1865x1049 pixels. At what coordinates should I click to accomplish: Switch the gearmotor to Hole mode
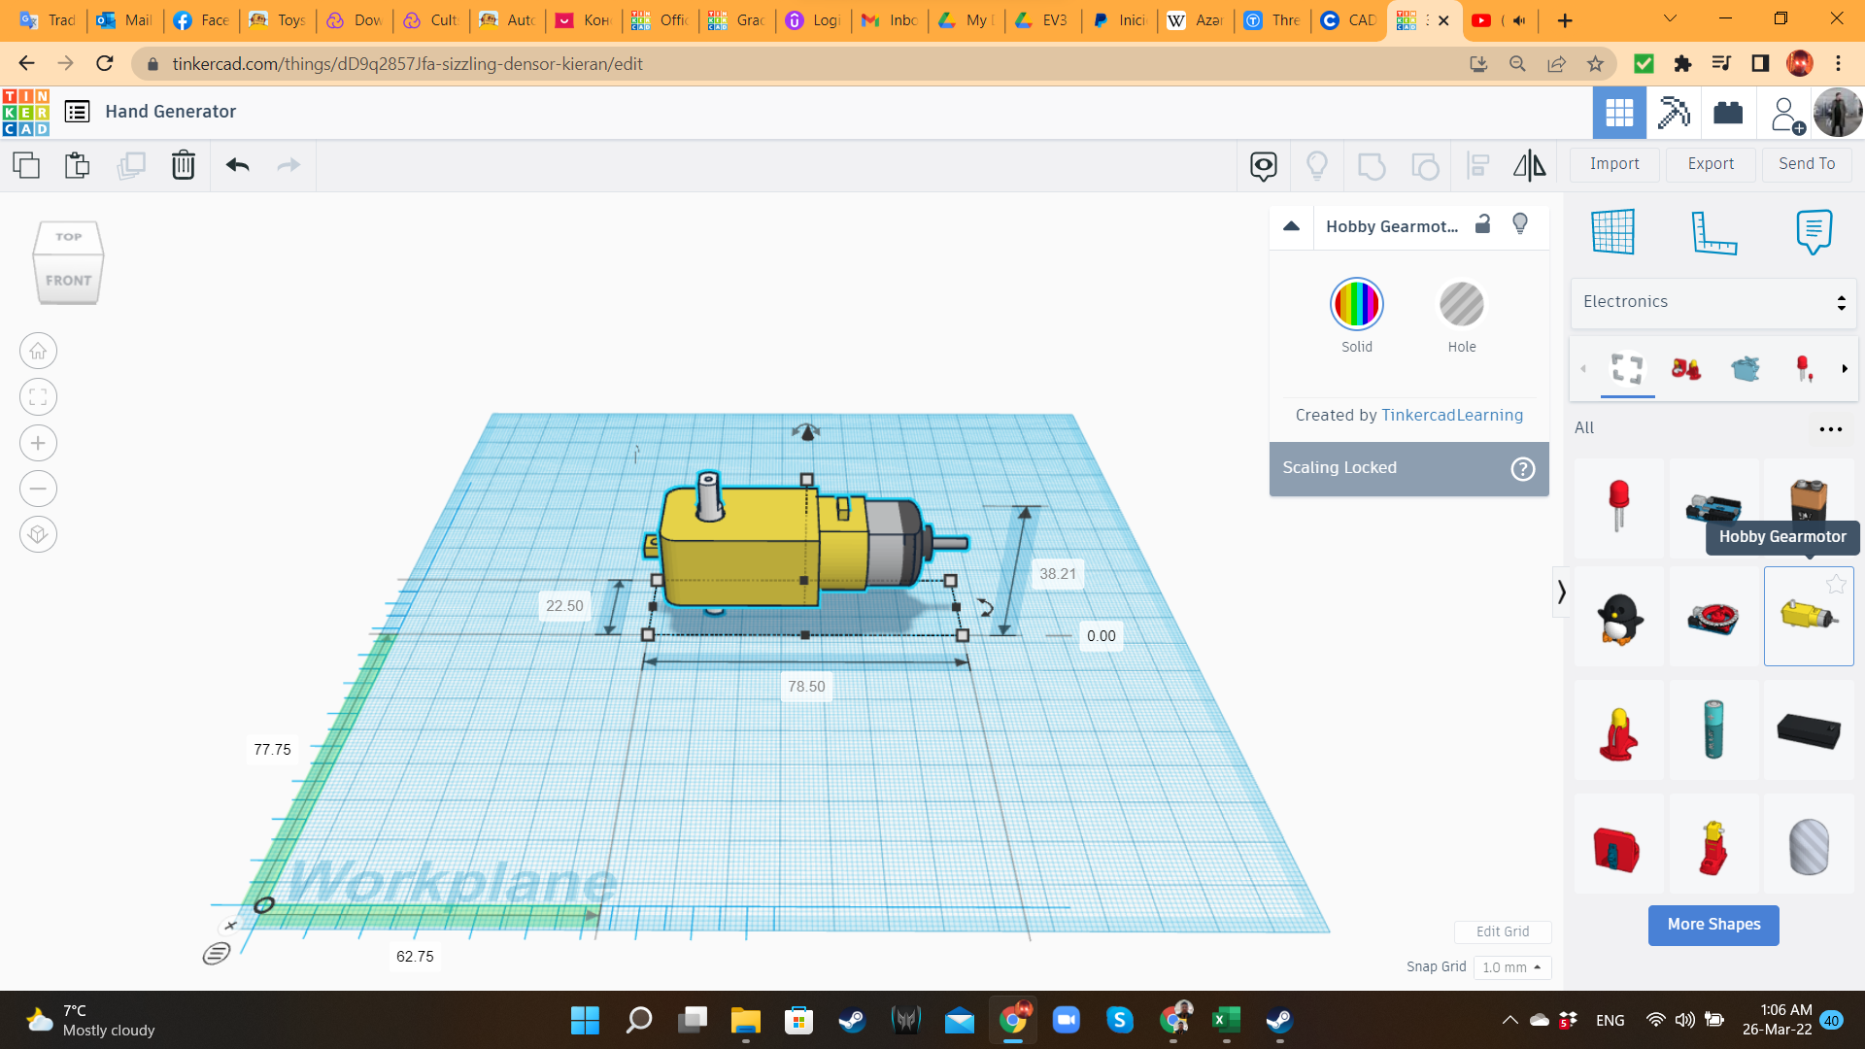[1461, 304]
